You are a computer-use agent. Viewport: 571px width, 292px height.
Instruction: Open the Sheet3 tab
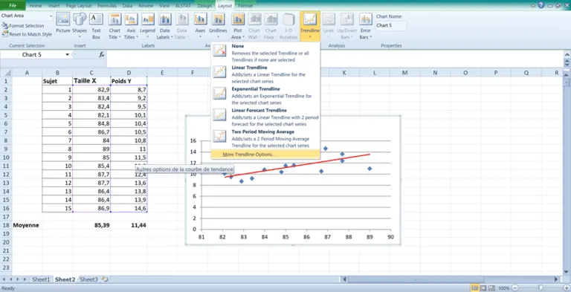pyautogui.click(x=89, y=279)
